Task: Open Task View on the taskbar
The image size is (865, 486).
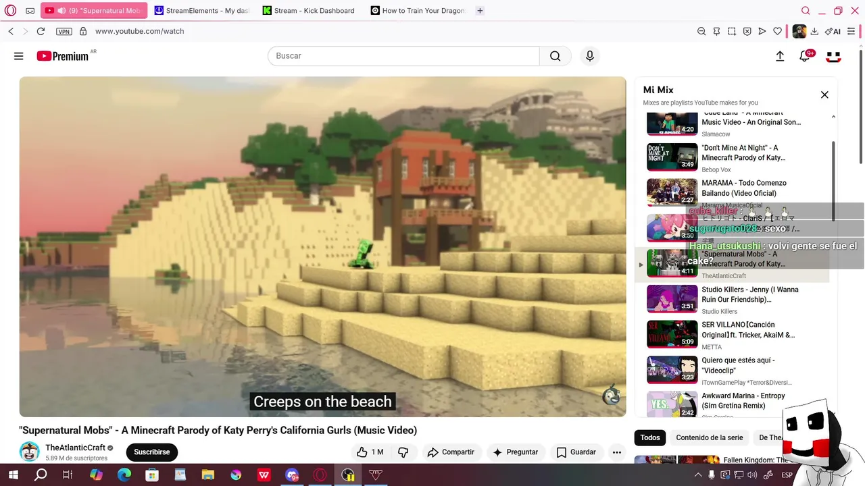Action: [68, 475]
